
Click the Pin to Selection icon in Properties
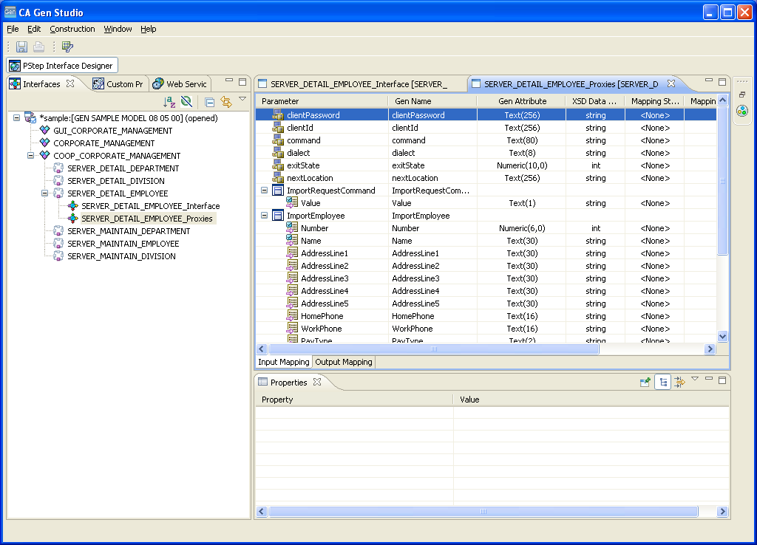[x=645, y=382]
